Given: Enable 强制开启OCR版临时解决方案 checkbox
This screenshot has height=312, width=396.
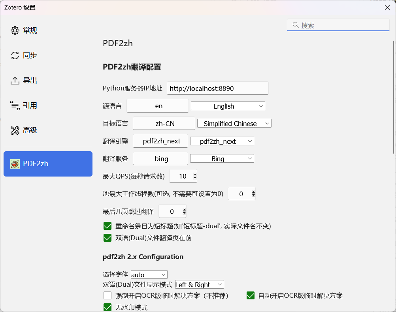Looking at the screenshot, I should [107, 295].
